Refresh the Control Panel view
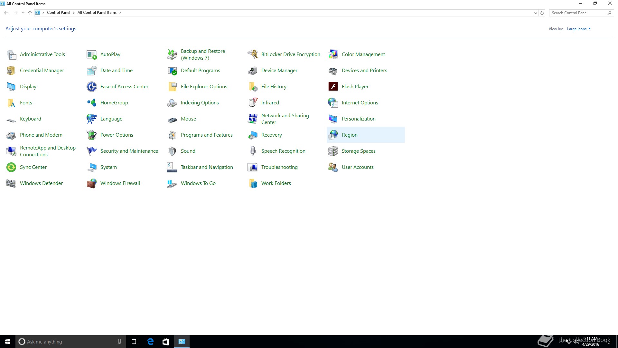The width and height of the screenshot is (618, 348). pos(542,13)
